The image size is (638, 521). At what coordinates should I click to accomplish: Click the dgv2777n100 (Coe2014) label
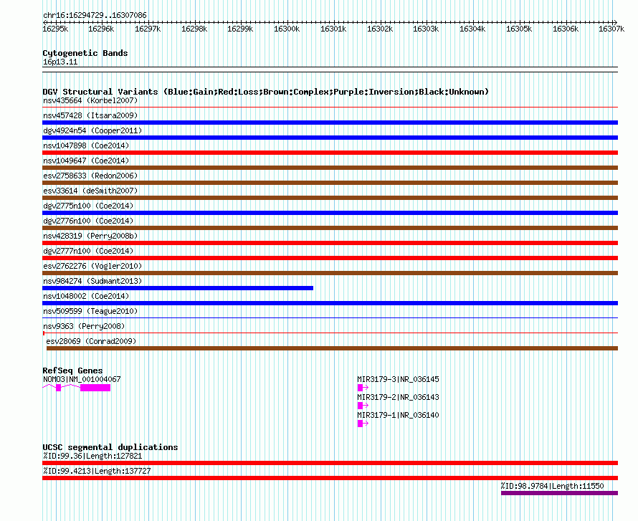[88, 251]
